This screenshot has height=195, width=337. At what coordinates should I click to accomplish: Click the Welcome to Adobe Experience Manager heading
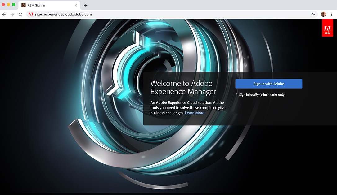click(x=183, y=87)
